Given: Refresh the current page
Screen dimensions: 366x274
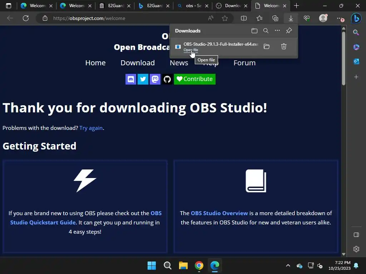Looking at the screenshot, I should tap(26, 18).
